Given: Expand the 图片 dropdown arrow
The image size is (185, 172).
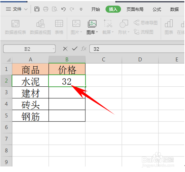Looking at the screenshot, I should click(81, 32).
